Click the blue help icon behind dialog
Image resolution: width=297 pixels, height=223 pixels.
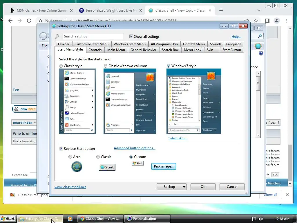pos(261,53)
